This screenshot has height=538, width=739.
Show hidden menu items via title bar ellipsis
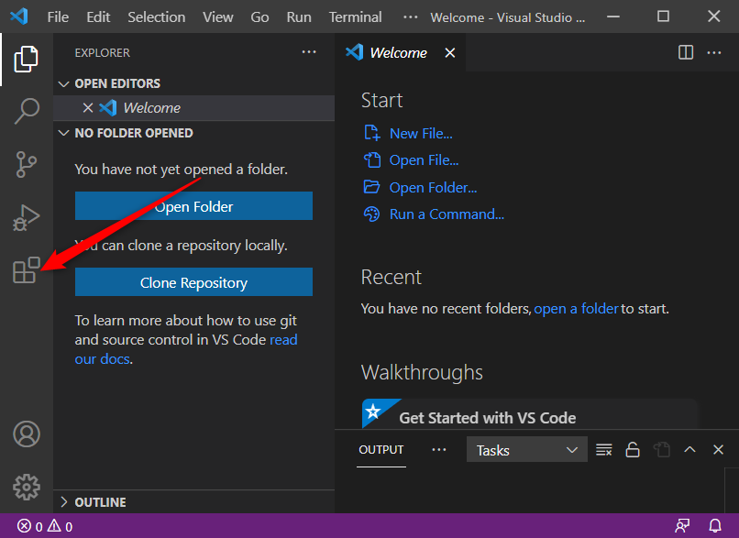411,17
